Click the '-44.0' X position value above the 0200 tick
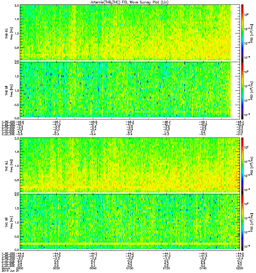This screenshot has width=256, height=273. (x=240, y=254)
